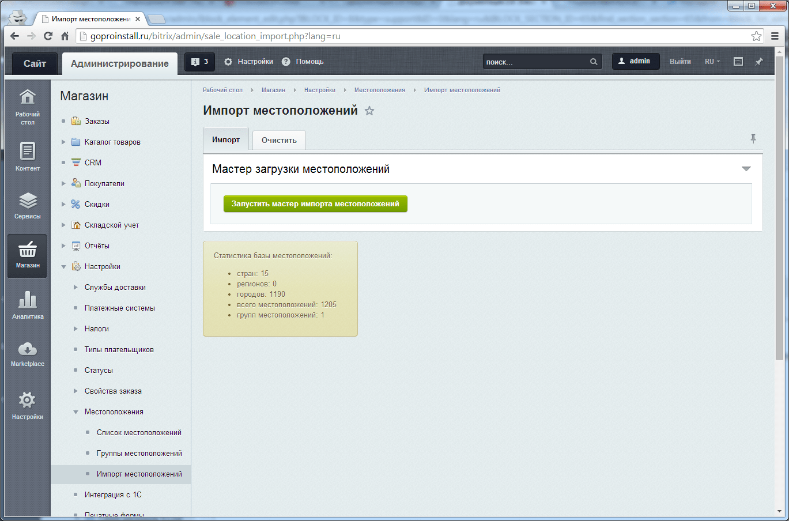Viewport: 789px width, 521px height.
Task: Go to browser home page
Action: point(65,36)
